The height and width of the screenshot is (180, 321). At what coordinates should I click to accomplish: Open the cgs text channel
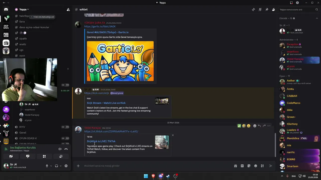21,50
